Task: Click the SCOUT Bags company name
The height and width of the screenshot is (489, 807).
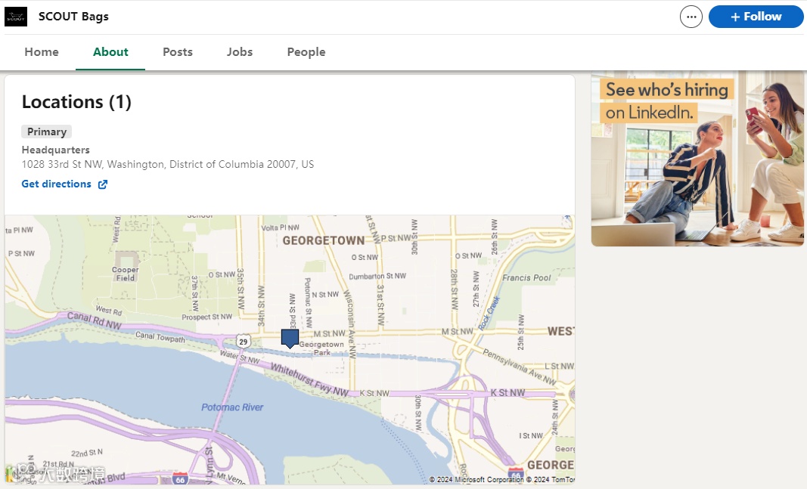Action: pos(73,17)
